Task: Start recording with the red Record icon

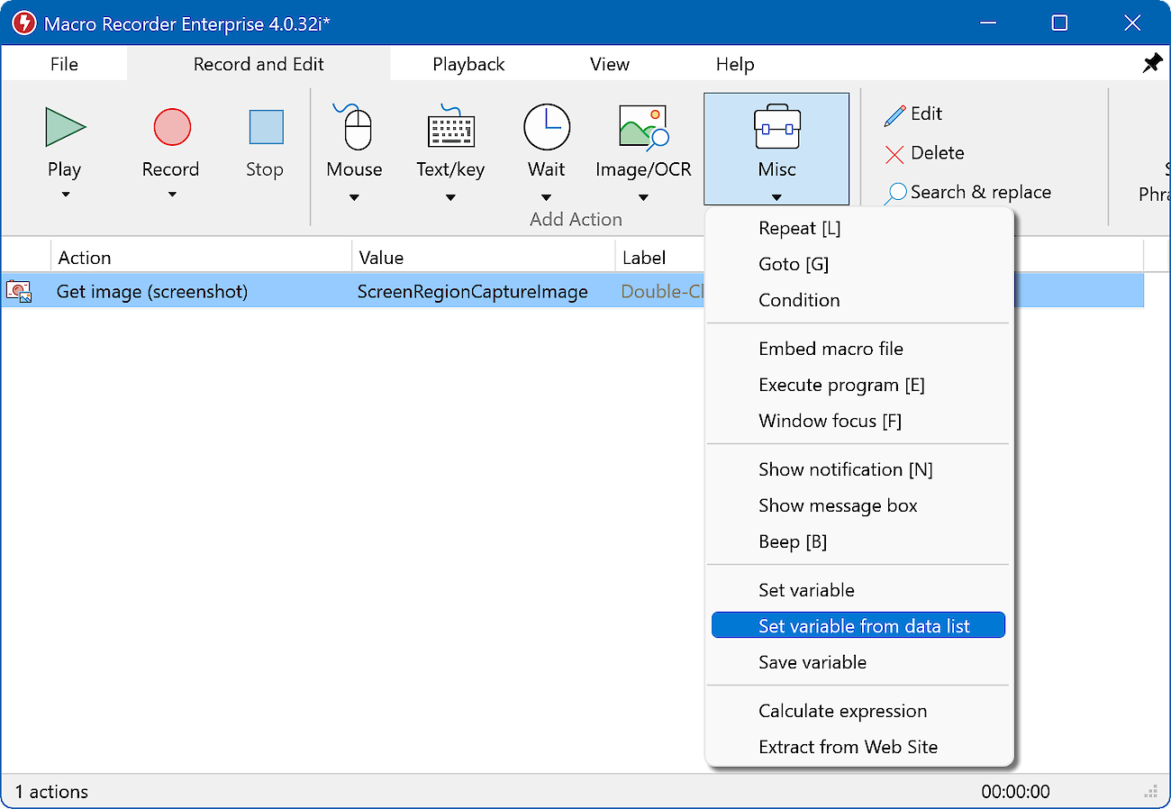Action: (171, 127)
